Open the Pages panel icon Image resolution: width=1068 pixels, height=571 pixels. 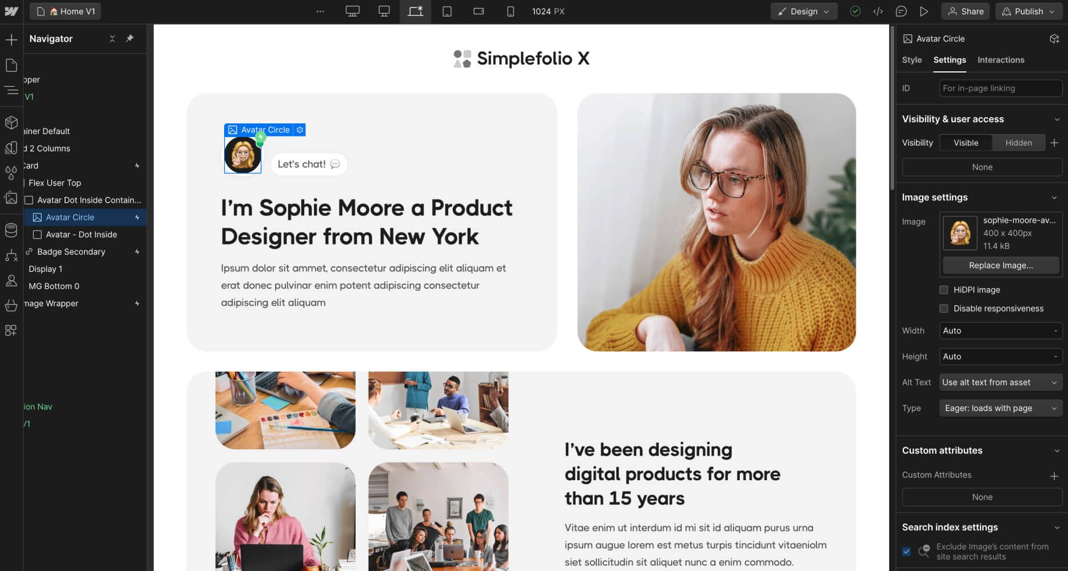(11, 65)
